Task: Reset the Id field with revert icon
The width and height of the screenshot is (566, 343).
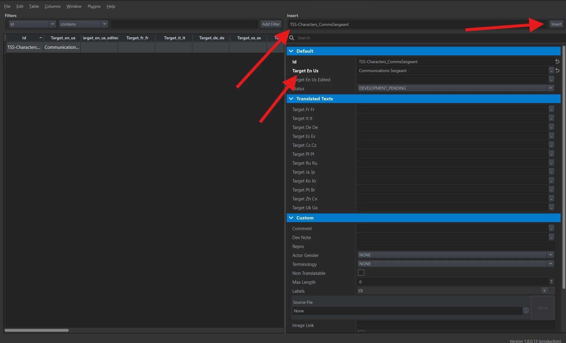Action: coord(557,61)
